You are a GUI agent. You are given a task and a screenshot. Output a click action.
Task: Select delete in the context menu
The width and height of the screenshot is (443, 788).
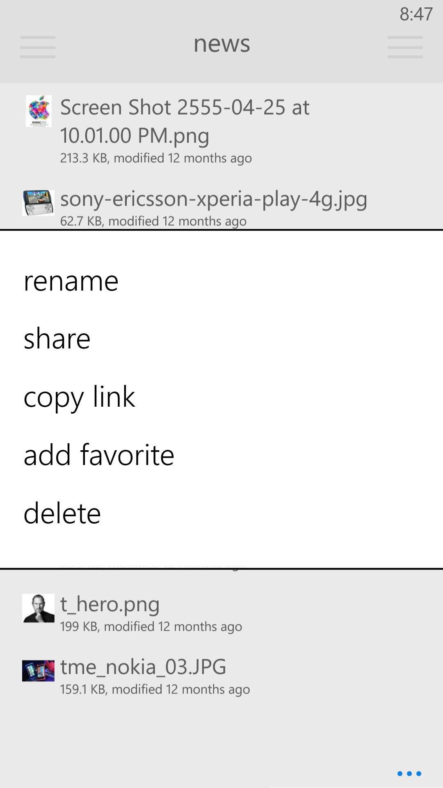62,513
